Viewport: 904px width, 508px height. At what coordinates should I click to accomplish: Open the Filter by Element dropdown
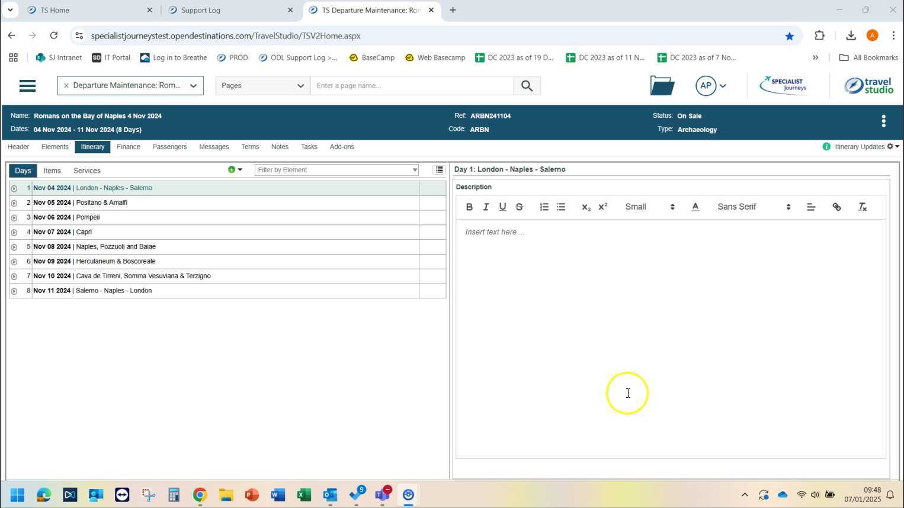point(336,170)
